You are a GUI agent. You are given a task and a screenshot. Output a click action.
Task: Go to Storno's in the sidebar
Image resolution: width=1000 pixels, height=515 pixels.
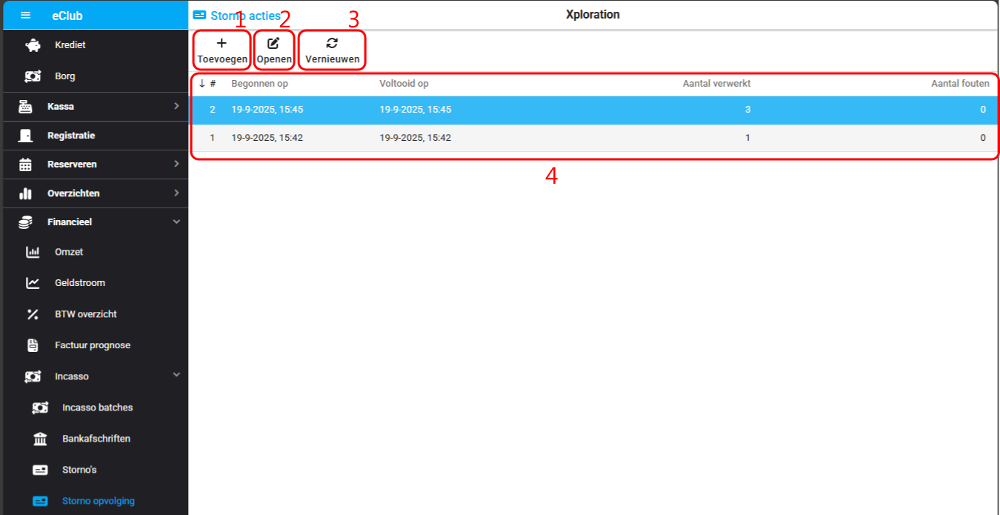pyautogui.click(x=79, y=470)
